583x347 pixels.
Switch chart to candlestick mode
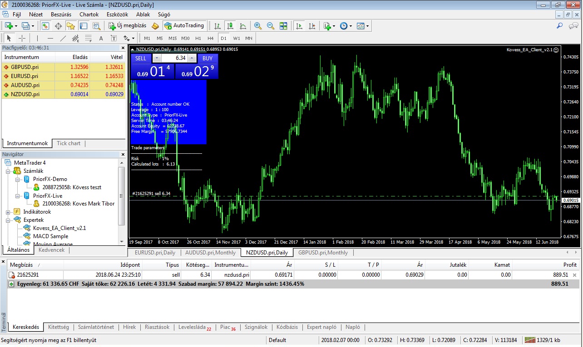point(230,26)
